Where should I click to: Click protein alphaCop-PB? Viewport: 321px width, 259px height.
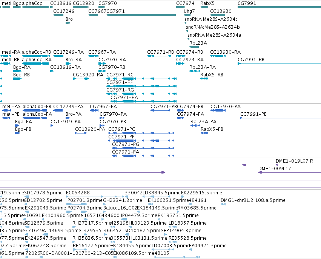37,107
